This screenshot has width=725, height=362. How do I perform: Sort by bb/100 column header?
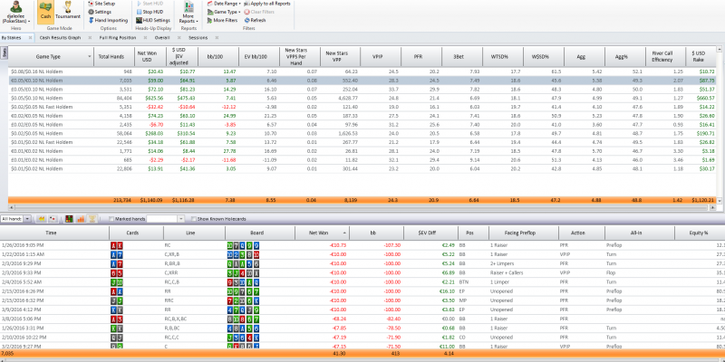pyautogui.click(x=218, y=57)
